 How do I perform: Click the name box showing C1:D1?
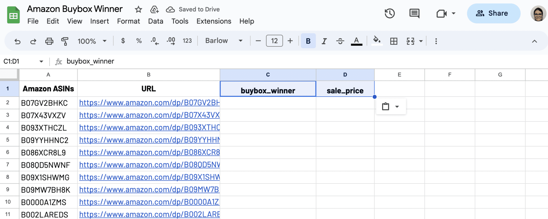(x=19, y=61)
